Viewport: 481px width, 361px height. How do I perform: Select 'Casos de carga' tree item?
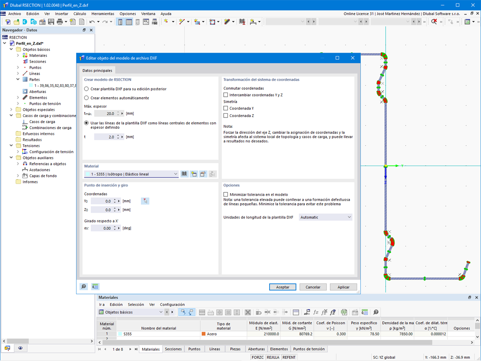42,122
